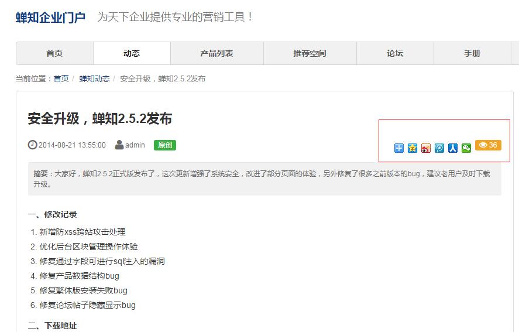Open the 论坛 tab

pos(395,53)
